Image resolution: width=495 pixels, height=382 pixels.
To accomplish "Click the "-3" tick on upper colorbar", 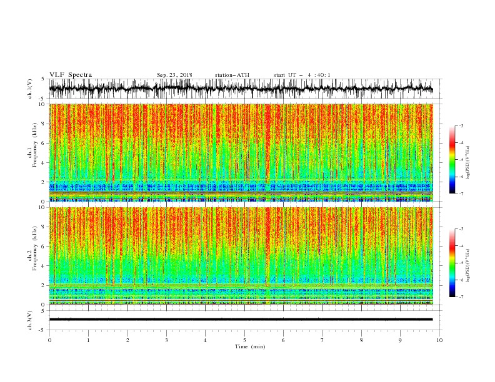I will 461,125.
